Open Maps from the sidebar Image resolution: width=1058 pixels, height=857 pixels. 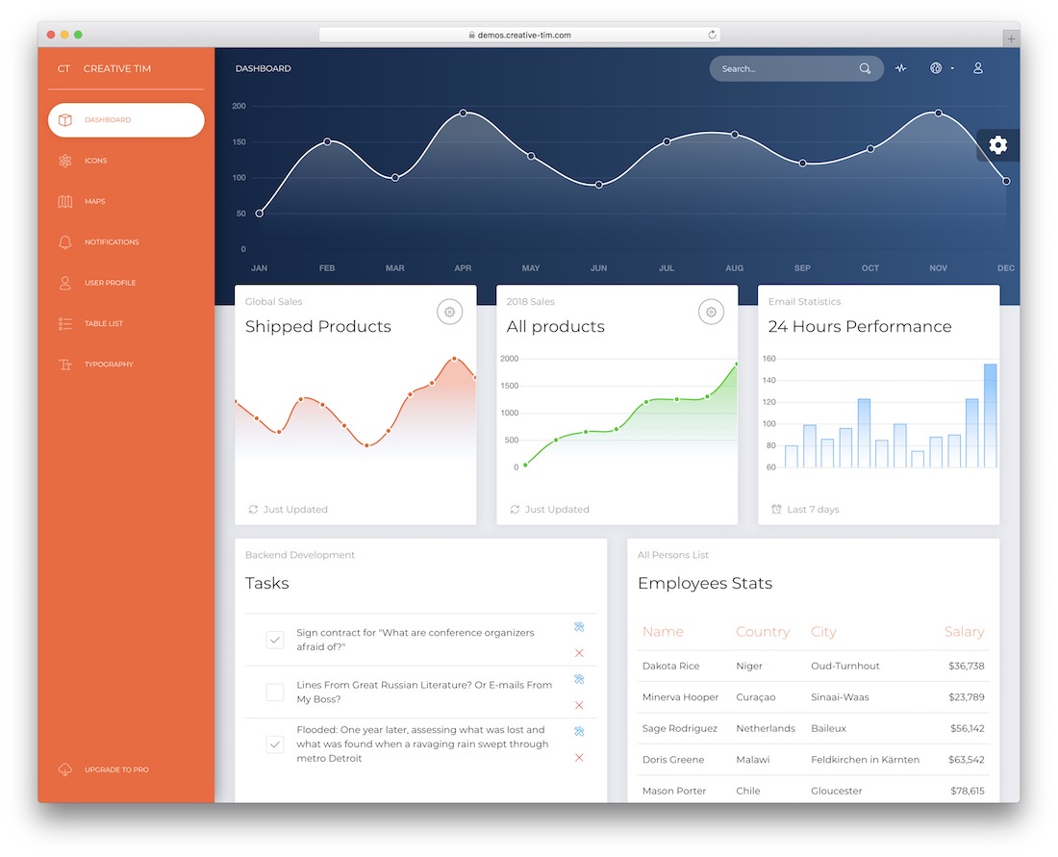[x=126, y=201]
